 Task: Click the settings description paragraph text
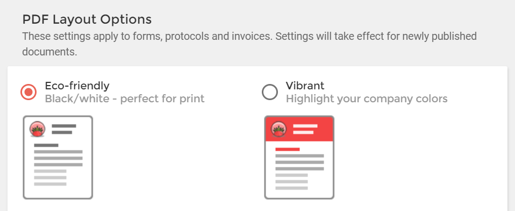(x=249, y=44)
